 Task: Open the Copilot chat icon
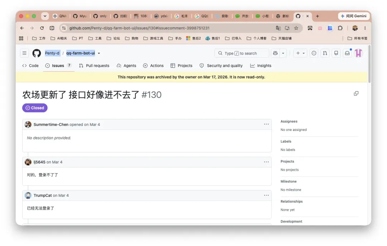(275, 53)
